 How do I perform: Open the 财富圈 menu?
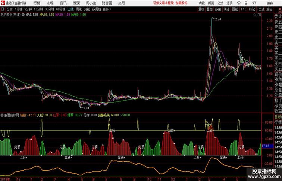coord(107,3)
